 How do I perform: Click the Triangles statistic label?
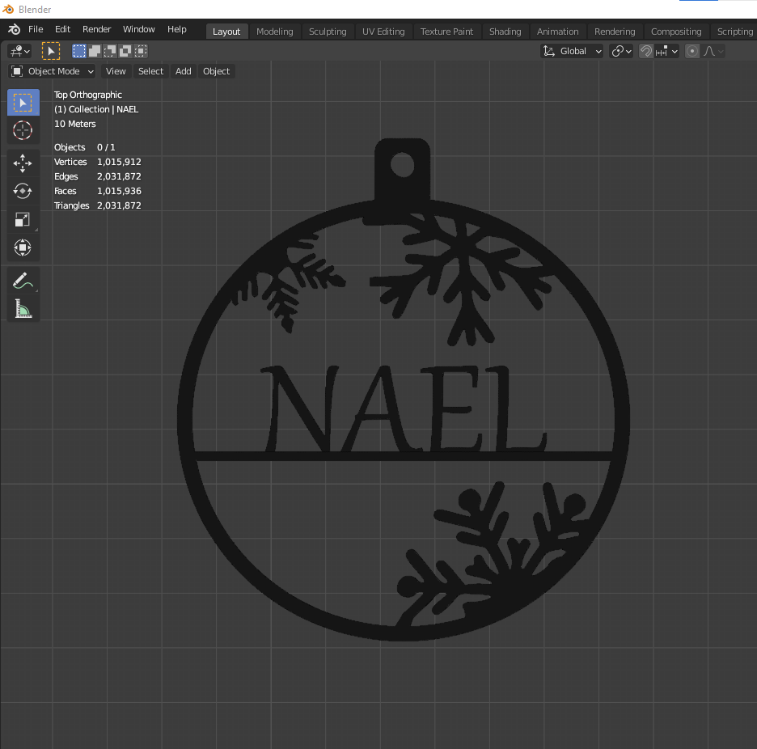point(71,205)
